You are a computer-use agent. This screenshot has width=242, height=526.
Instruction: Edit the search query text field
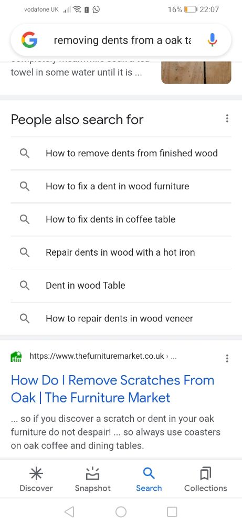[x=122, y=41]
